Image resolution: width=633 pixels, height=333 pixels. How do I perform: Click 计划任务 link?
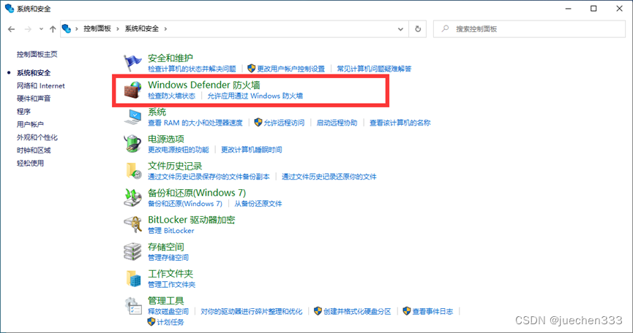pyautogui.click(x=171, y=322)
